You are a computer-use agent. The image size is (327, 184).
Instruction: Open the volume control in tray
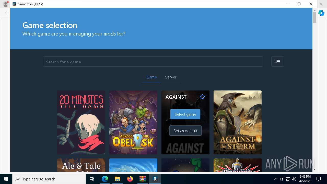[294, 179]
